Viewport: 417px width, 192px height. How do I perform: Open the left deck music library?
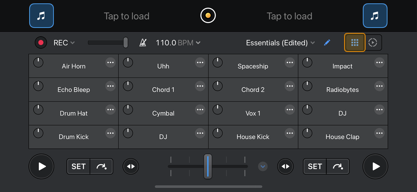41,16
